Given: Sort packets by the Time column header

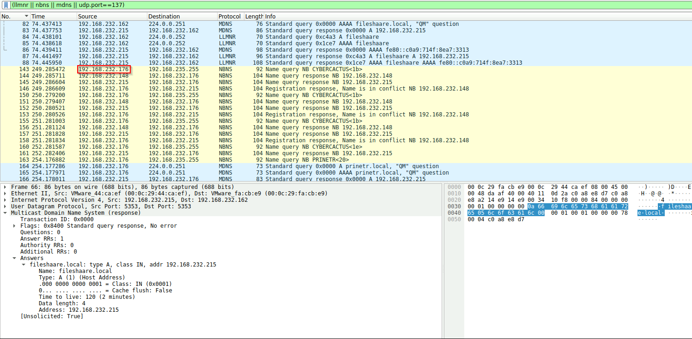Looking at the screenshot, I should click(38, 17).
